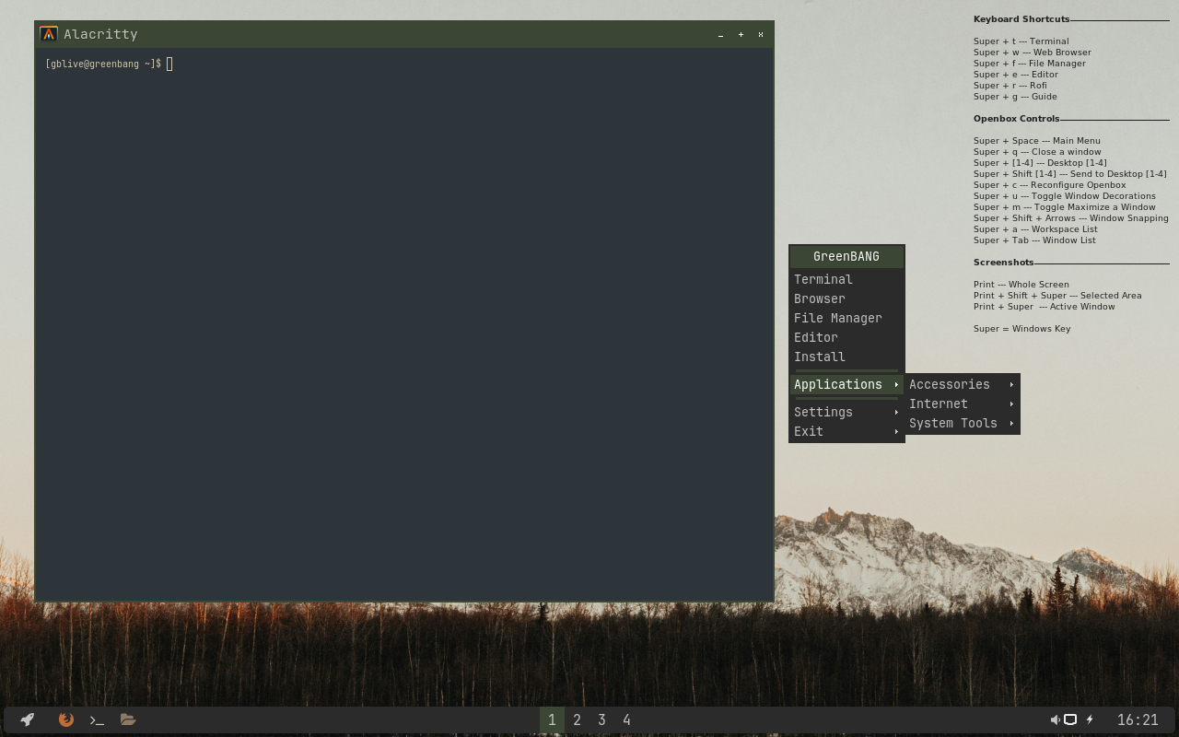Choose File Manager menu entry
The height and width of the screenshot is (737, 1179).
(846, 318)
